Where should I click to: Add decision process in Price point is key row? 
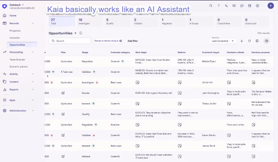coord(254,125)
